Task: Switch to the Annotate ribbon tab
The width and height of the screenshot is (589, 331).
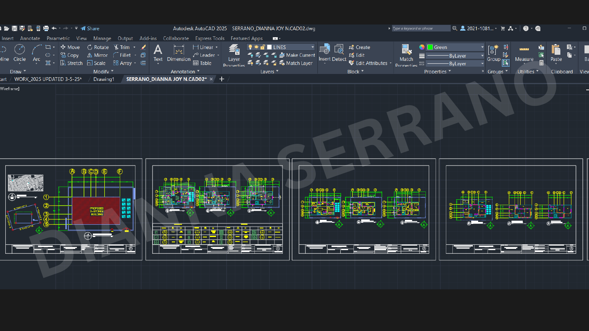Action: (x=30, y=38)
